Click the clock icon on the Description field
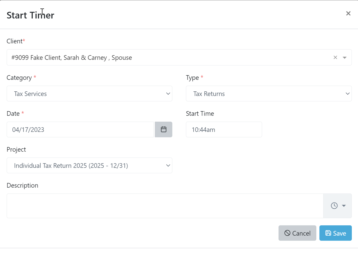 [x=334, y=206]
